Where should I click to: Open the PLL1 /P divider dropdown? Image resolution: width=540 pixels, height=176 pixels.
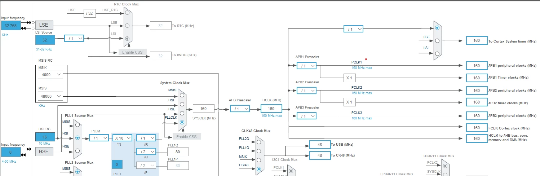(x=146, y=165)
